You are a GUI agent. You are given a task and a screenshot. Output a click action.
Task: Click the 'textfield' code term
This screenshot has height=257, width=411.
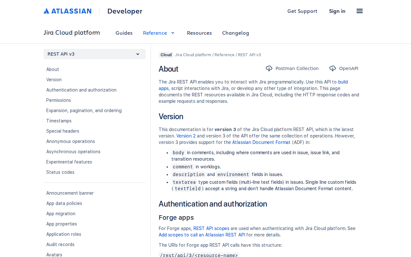pos(188,189)
